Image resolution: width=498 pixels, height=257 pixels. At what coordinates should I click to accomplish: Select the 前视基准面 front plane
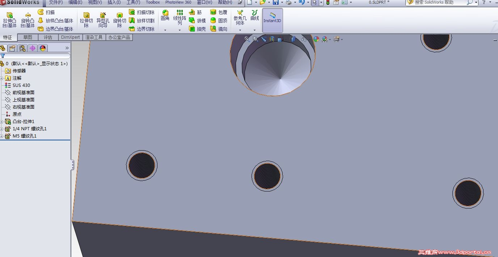point(24,93)
